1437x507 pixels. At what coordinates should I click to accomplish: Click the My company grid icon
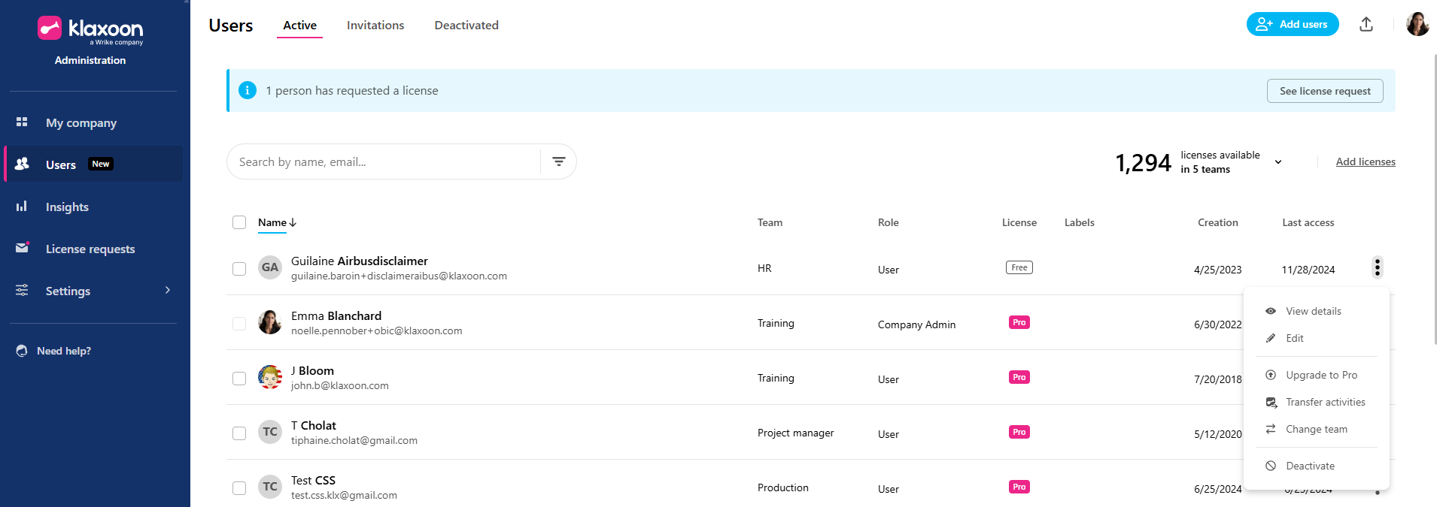22,122
